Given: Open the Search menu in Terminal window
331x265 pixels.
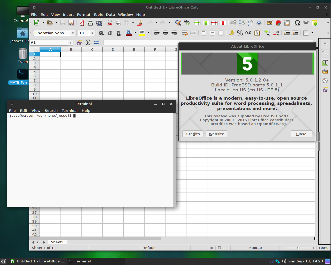Looking at the screenshot, I should coord(51,111).
